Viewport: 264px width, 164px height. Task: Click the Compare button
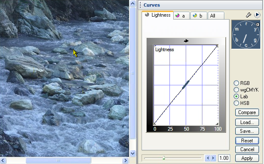(247, 112)
